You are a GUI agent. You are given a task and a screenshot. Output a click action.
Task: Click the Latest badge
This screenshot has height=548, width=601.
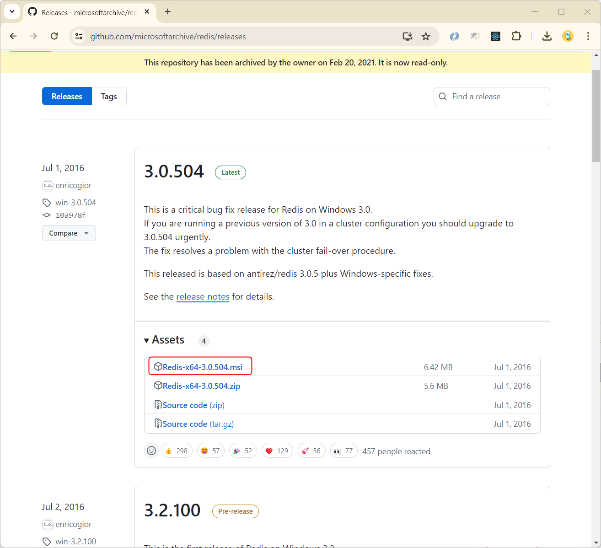[231, 172]
